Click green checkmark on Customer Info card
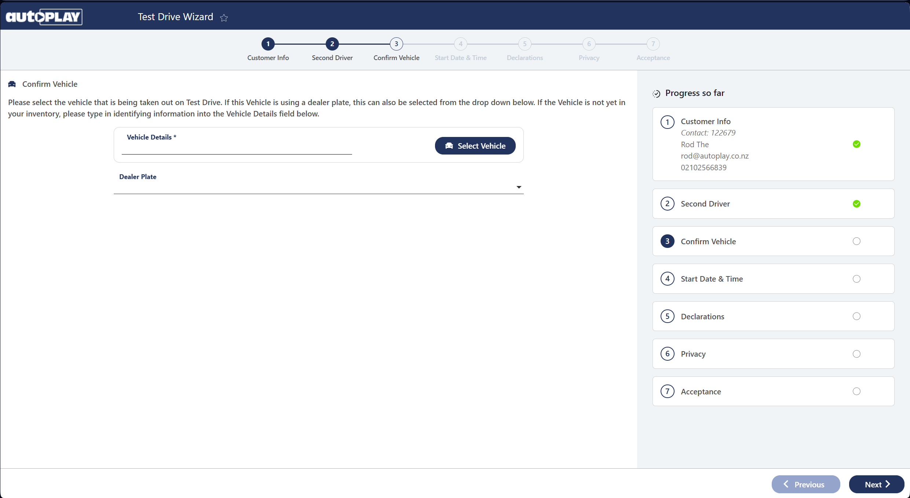The height and width of the screenshot is (498, 910). coord(856,144)
